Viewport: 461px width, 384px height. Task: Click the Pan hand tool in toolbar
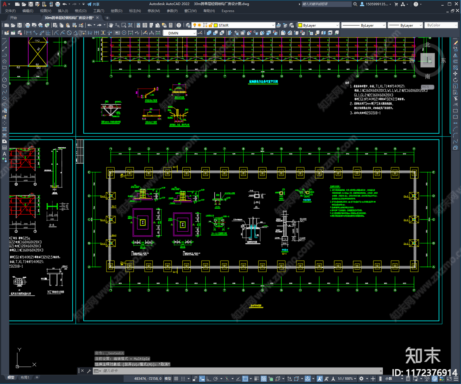111,25
